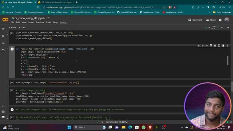The height and width of the screenshot is (131, 233).
Task: Open a new browser tab
Action: coord(76,2)
